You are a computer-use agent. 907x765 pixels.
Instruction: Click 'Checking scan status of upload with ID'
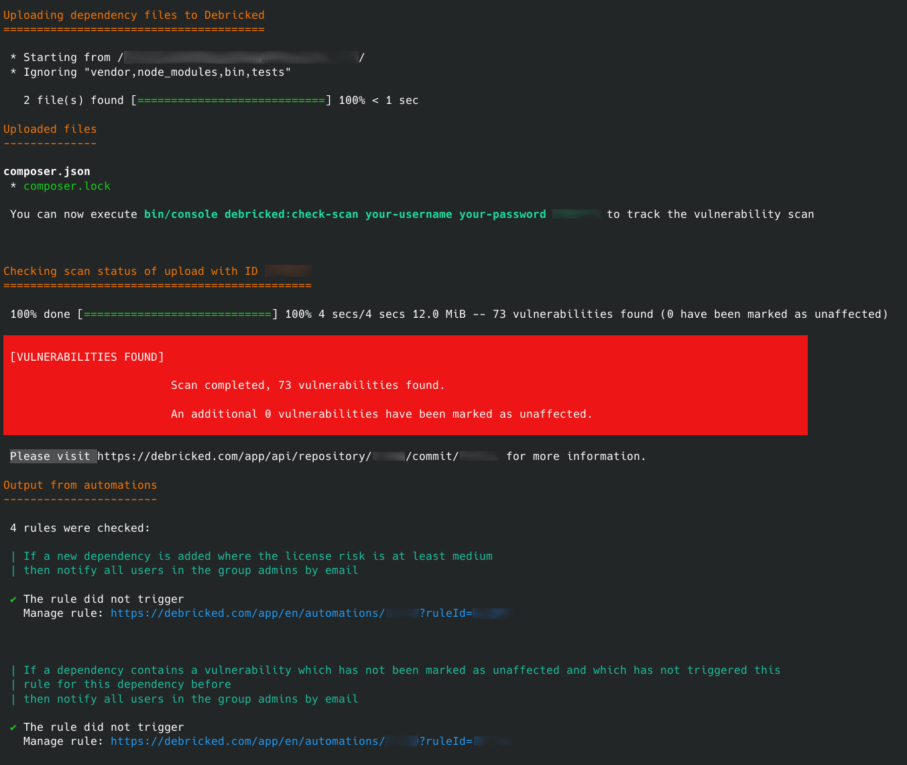pos(131,271)
